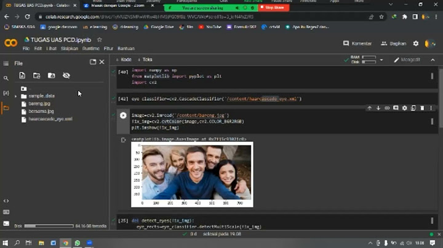
Task: Click the Bagikan share button
Action: [394, 44]
